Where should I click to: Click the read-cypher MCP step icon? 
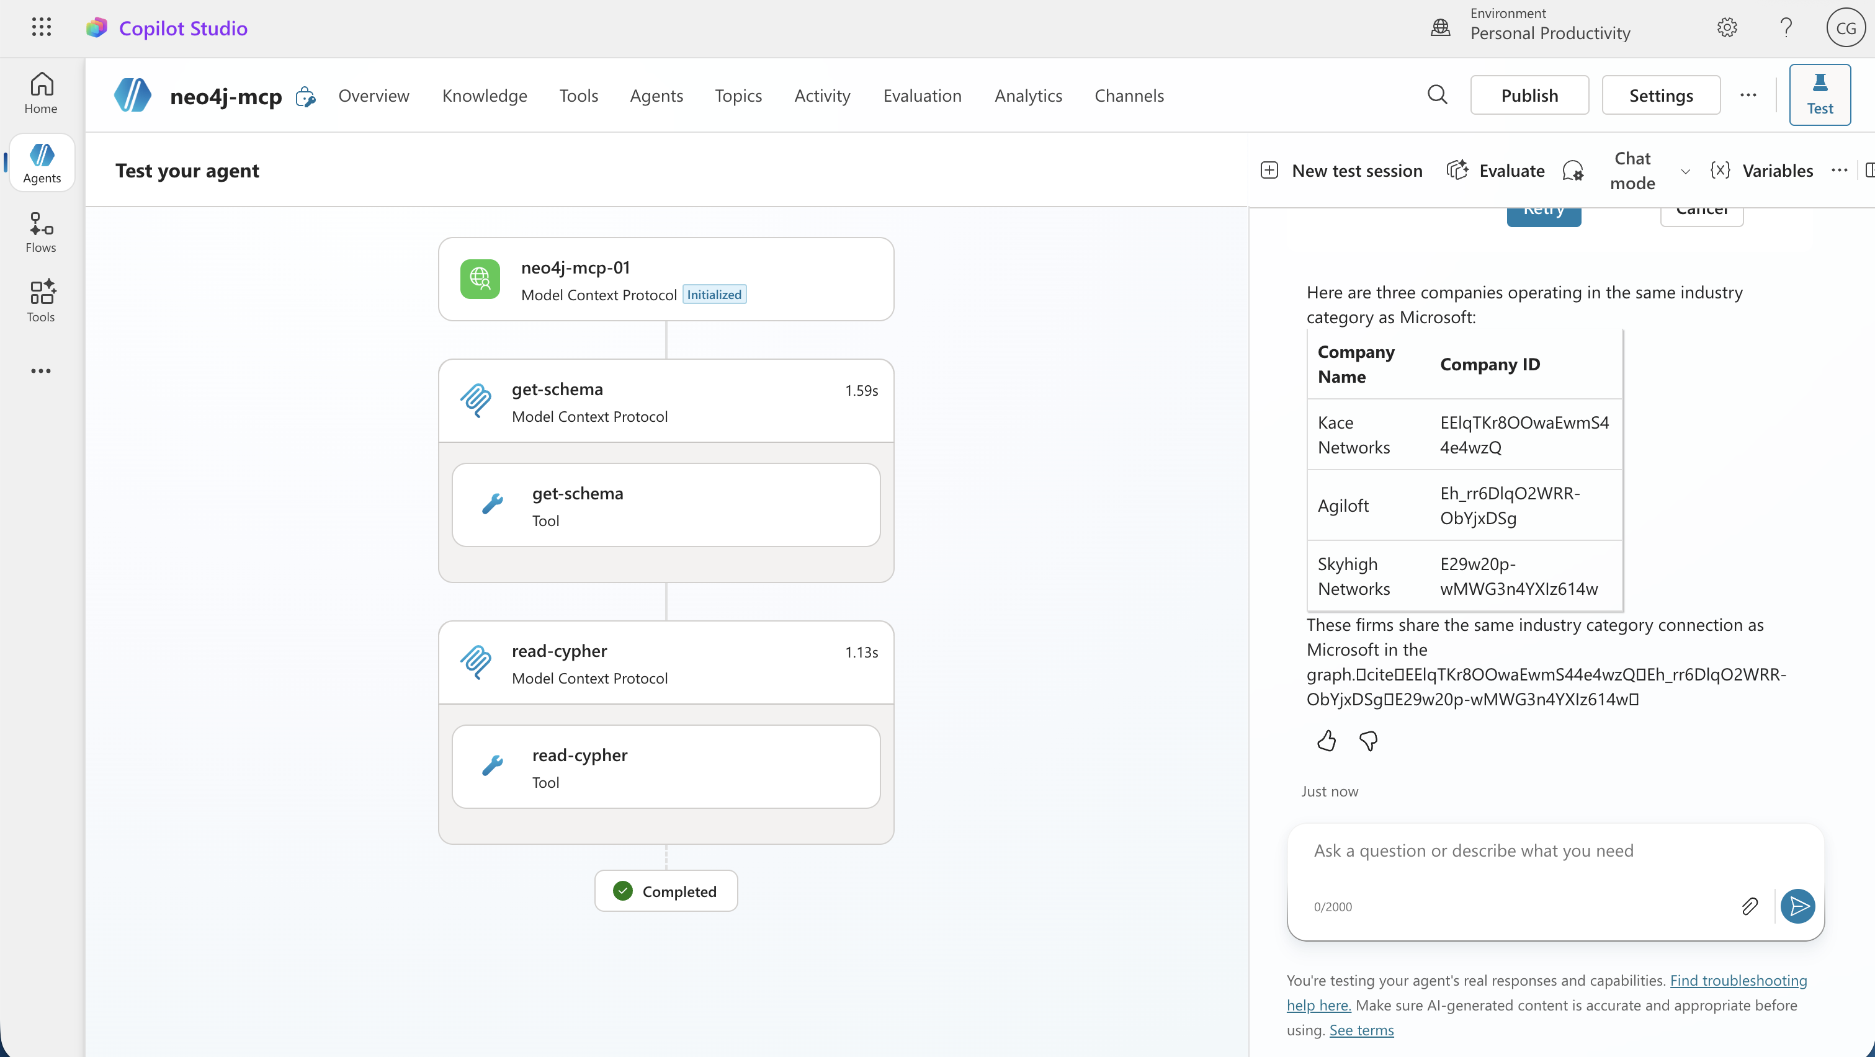click(x=476, y=662)
